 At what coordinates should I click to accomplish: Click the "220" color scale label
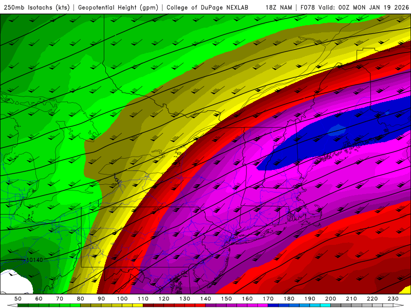pos(372,299)
